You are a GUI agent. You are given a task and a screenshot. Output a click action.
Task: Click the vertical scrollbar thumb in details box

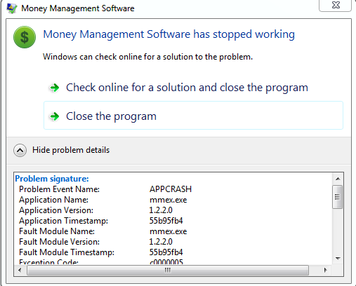point(337,197)
